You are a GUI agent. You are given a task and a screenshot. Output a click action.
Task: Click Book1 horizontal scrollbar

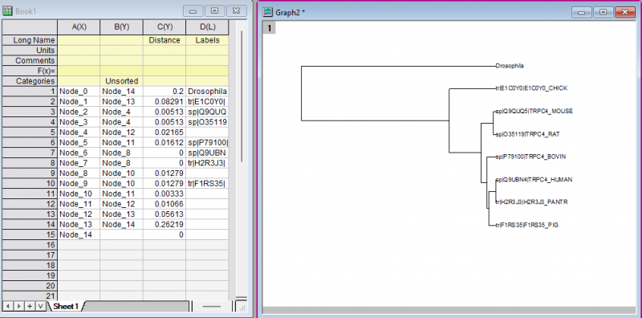(x=212, y=306)
